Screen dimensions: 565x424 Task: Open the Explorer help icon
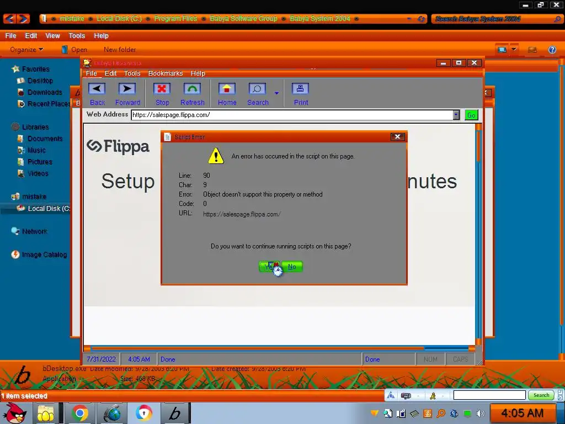coord(552,50)
